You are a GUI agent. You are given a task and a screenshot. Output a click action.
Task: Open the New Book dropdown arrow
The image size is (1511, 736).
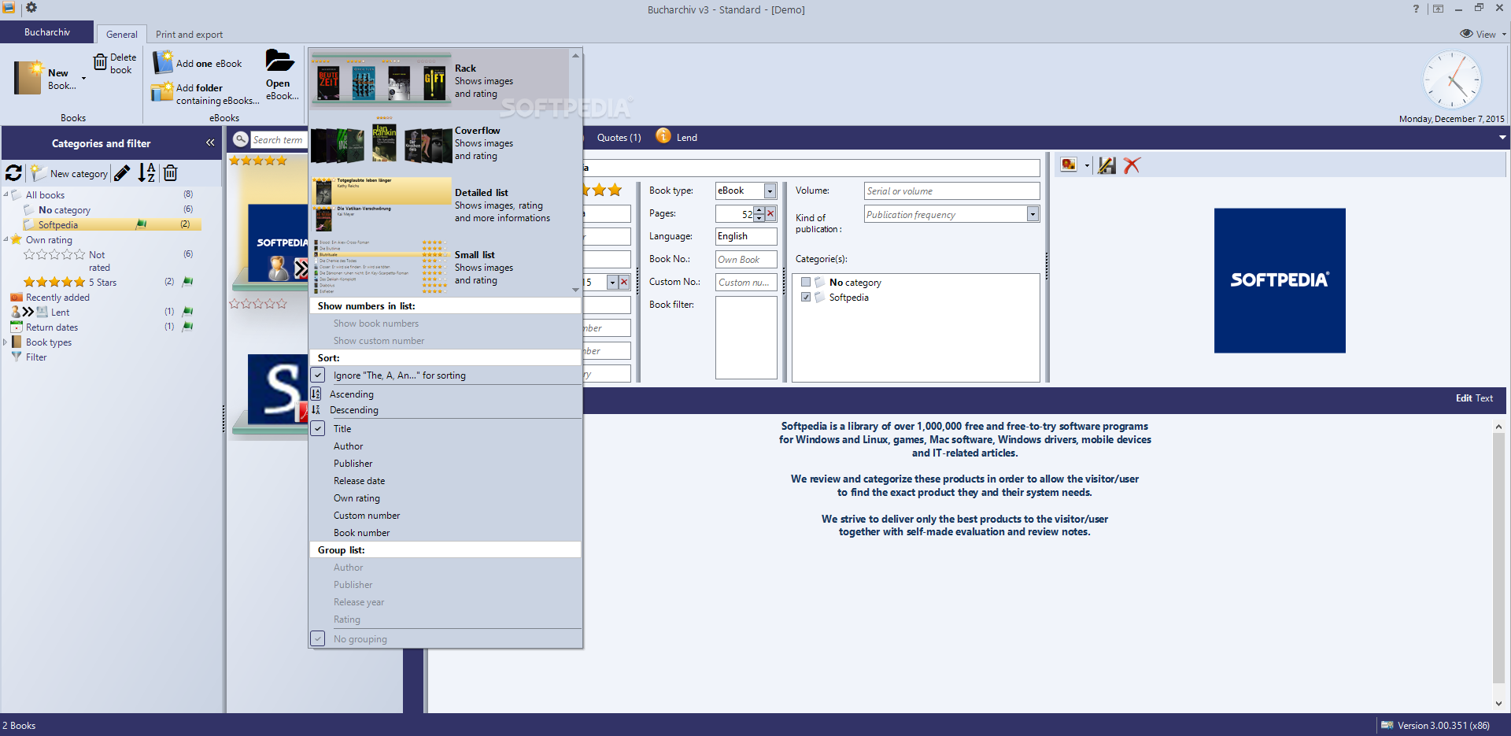pyautogui.click(x=83, y=78)
